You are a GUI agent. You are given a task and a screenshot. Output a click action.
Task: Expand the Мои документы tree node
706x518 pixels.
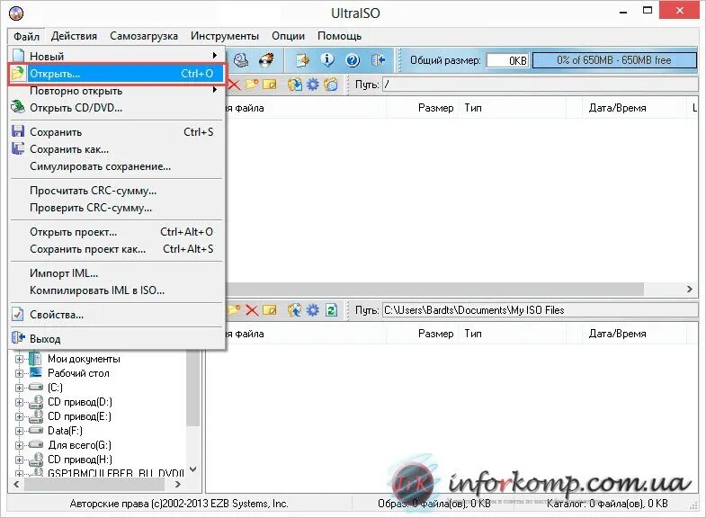click(19, 359)
